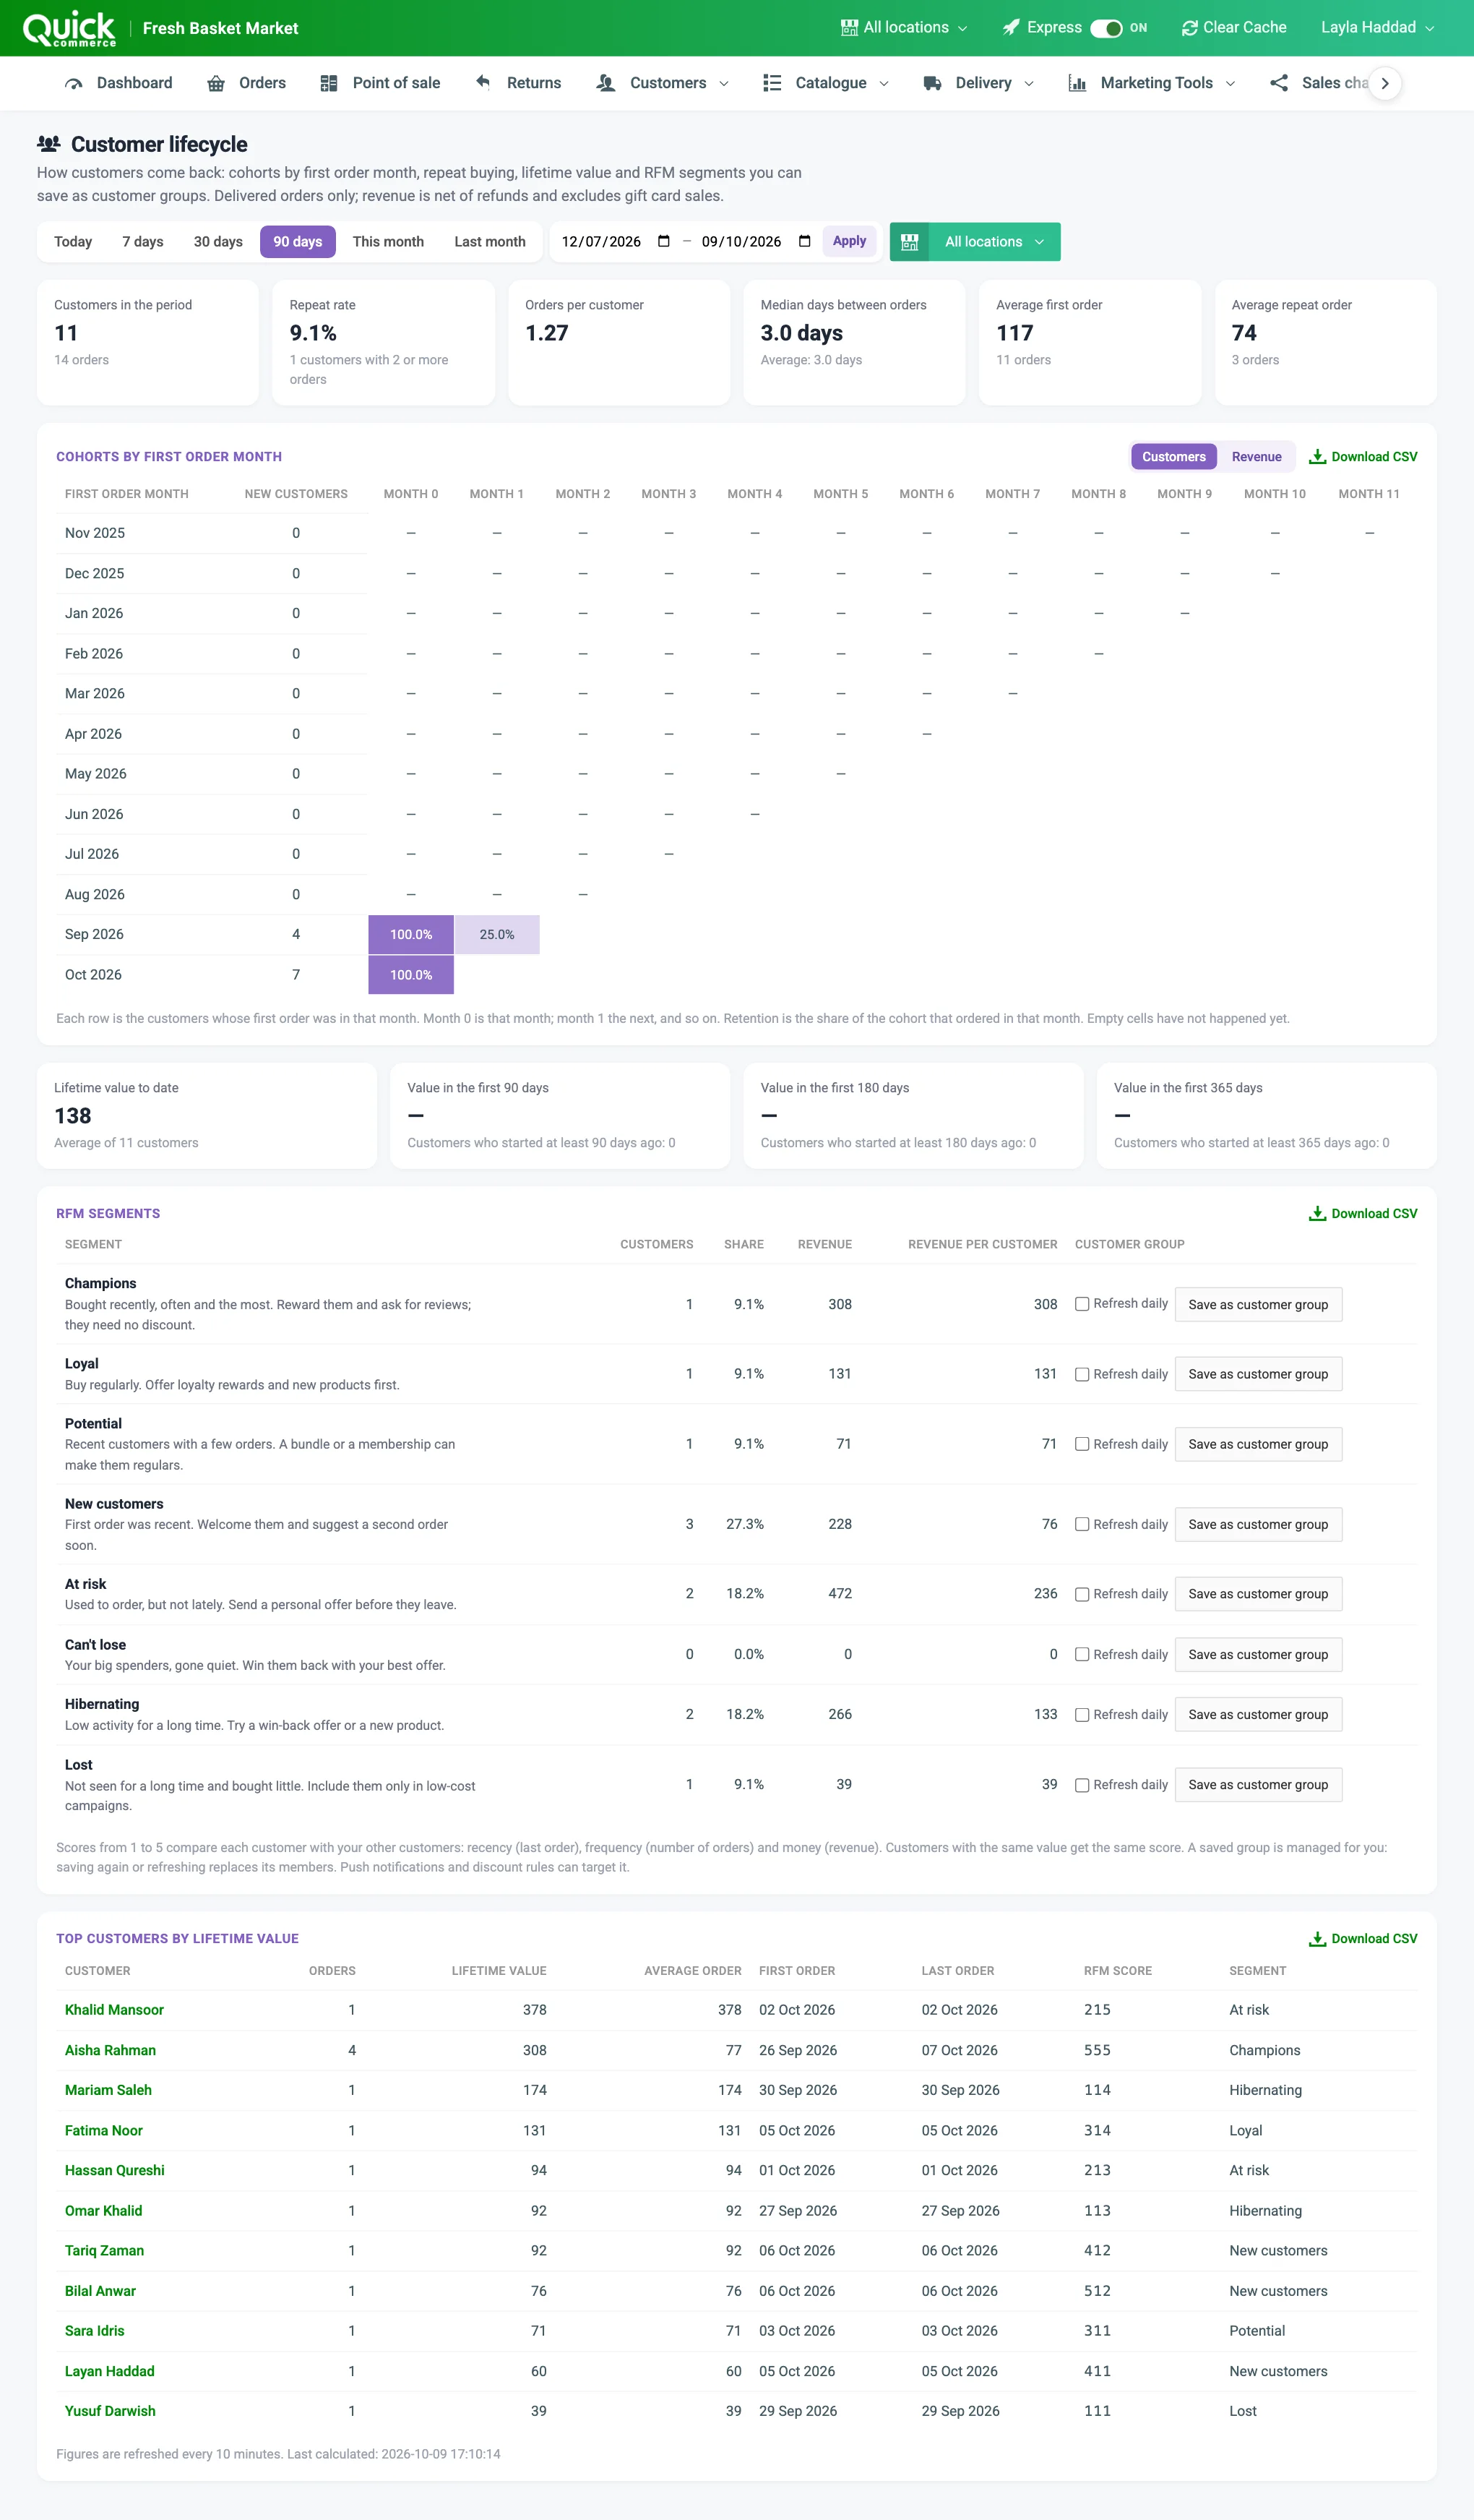
Task: Check Refresh daily for At risk segment
Action: click(1082, 1595)
